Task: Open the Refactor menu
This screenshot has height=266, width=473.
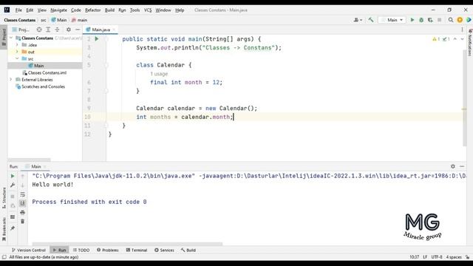Action: [92, 10]
